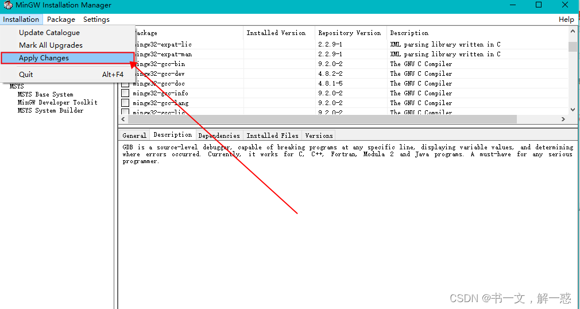Minimize the MinGW Installation Manager window

[513, 5]
